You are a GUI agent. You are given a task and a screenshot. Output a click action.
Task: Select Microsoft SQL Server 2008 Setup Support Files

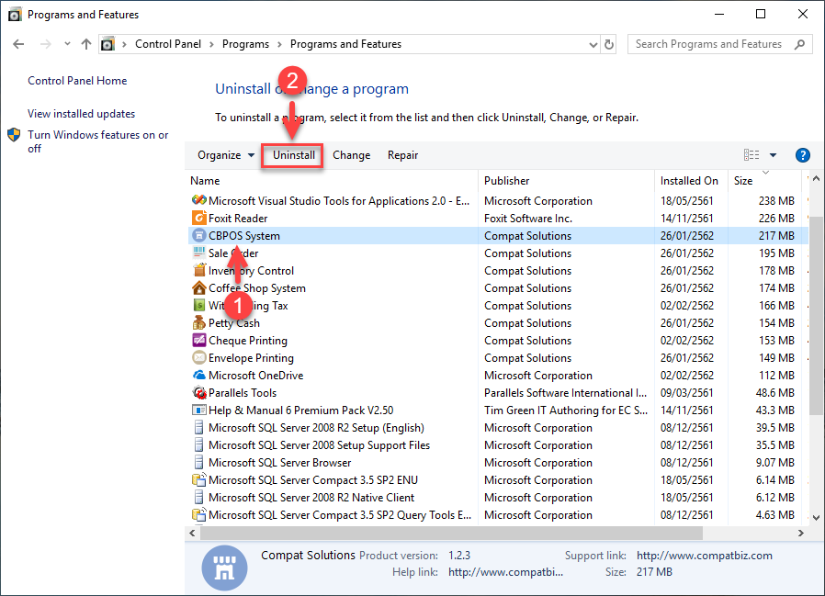pyautogui.click(x=497, y=445)
